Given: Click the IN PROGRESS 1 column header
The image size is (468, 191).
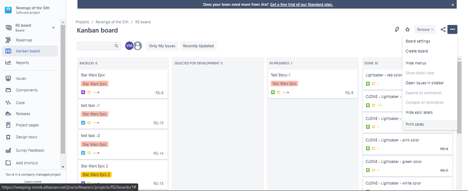Looking at the screenshot, I should click(281, 64).
